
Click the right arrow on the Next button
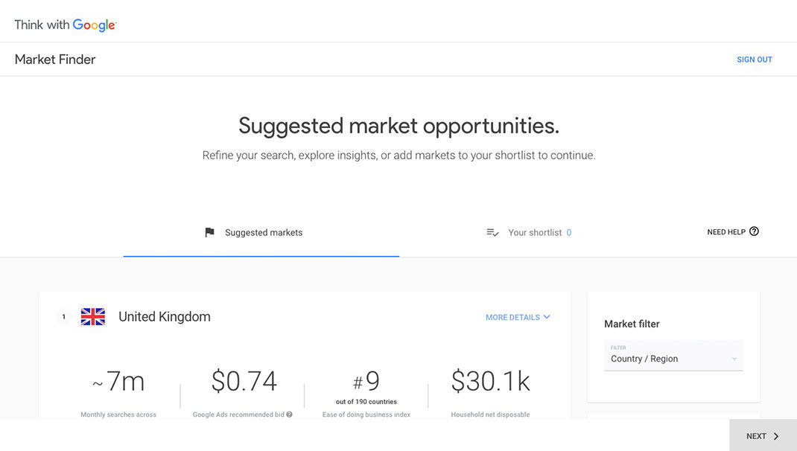(776, 436)
